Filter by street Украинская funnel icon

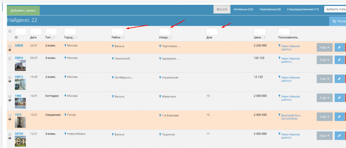[160, 78]
